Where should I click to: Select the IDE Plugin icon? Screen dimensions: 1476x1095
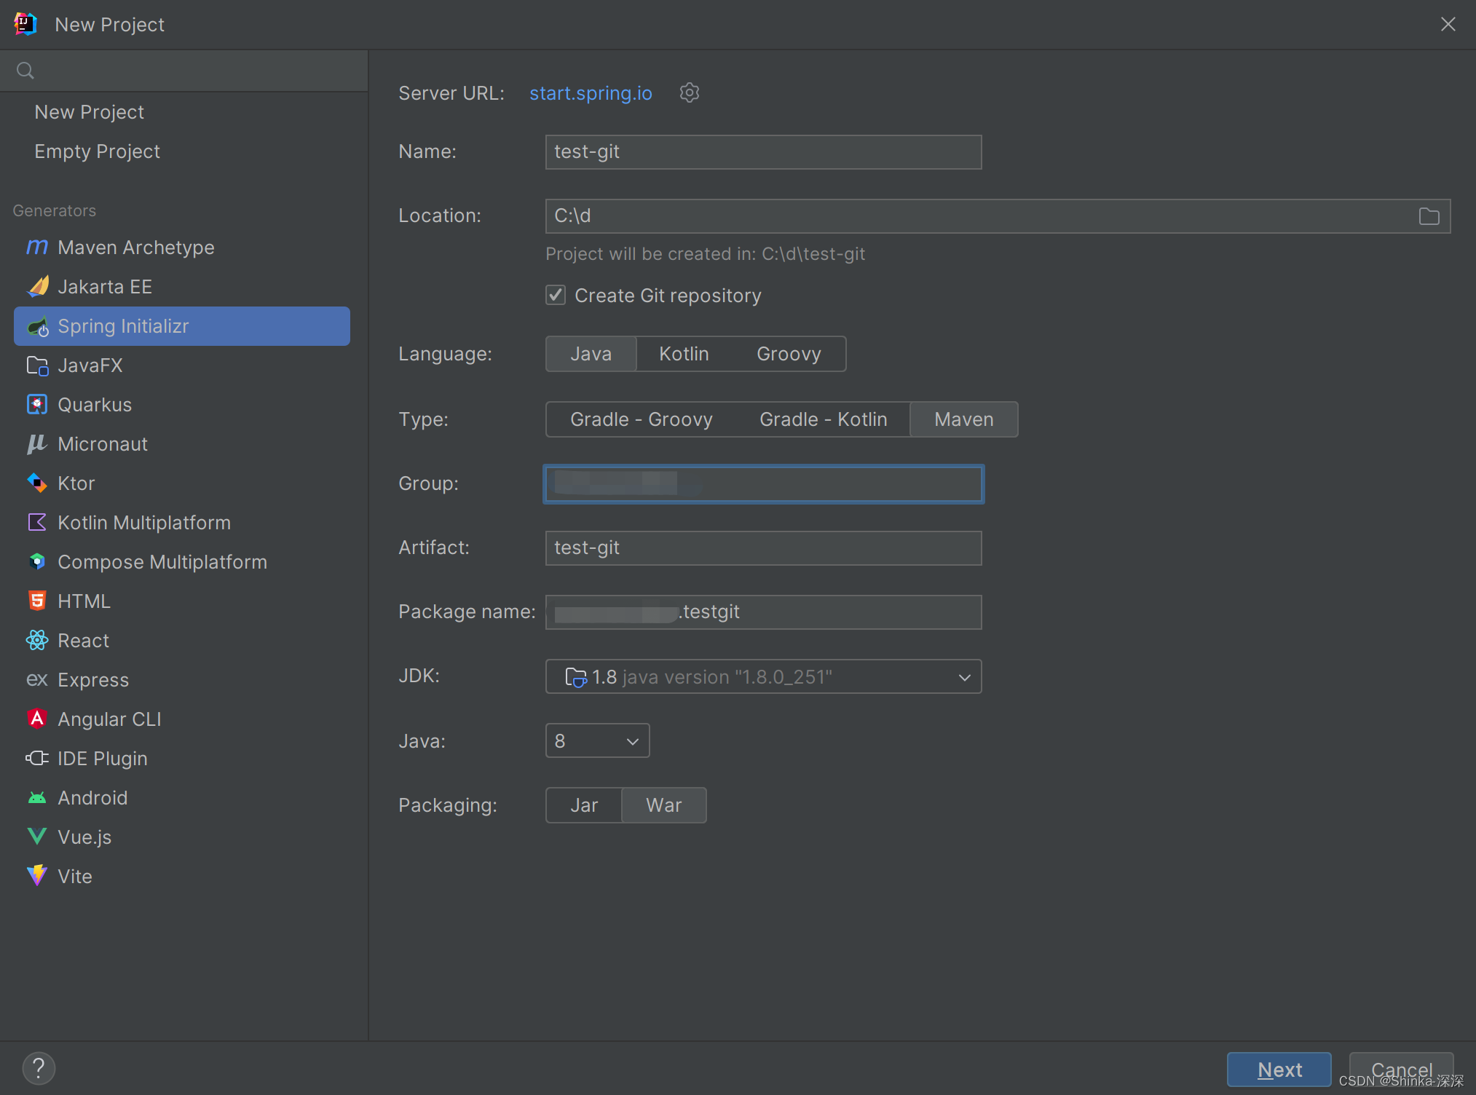click(37, 759)
